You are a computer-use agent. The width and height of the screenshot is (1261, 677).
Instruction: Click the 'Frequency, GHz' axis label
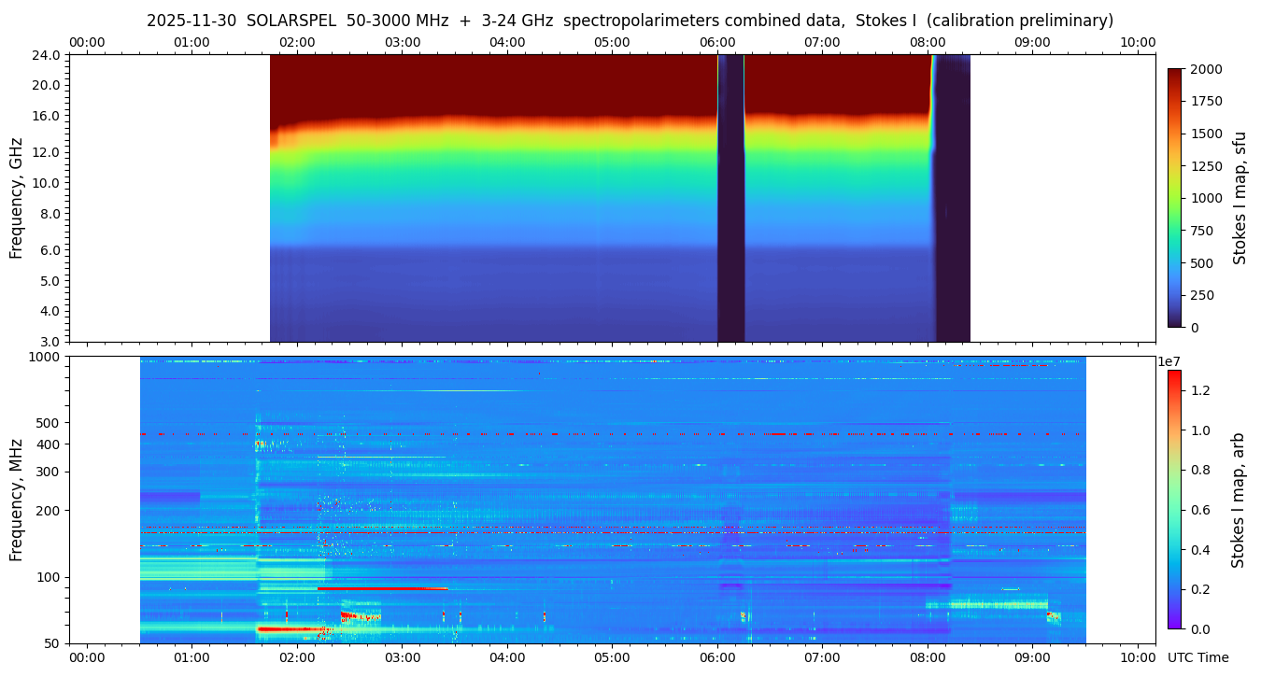tap(16, 197)
